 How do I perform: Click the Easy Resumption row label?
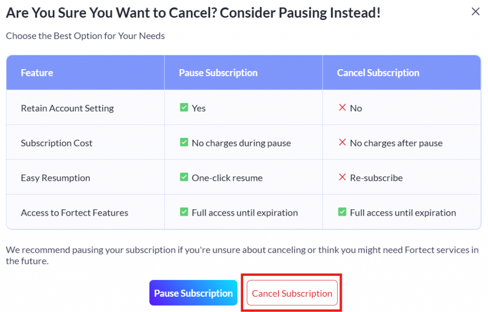click(x=55, y=178)
